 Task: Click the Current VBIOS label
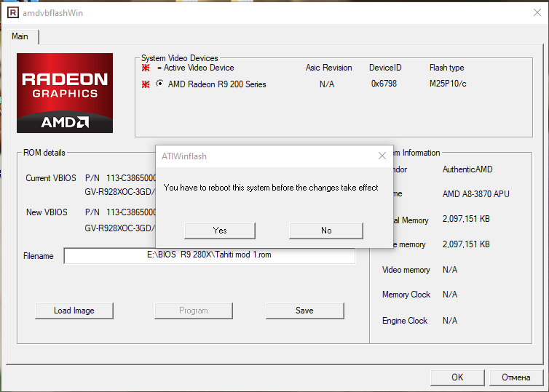pyautogui.click(x=51, y=178)
